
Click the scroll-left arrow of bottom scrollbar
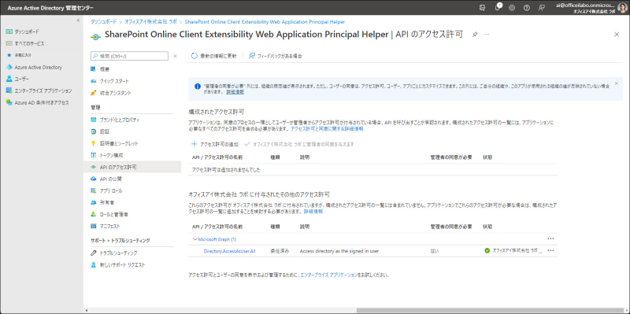pos(86,310)
